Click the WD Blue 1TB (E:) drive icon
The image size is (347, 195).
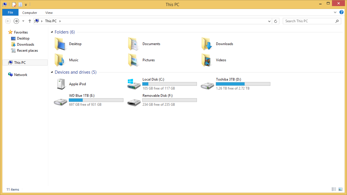coord(60,101)
